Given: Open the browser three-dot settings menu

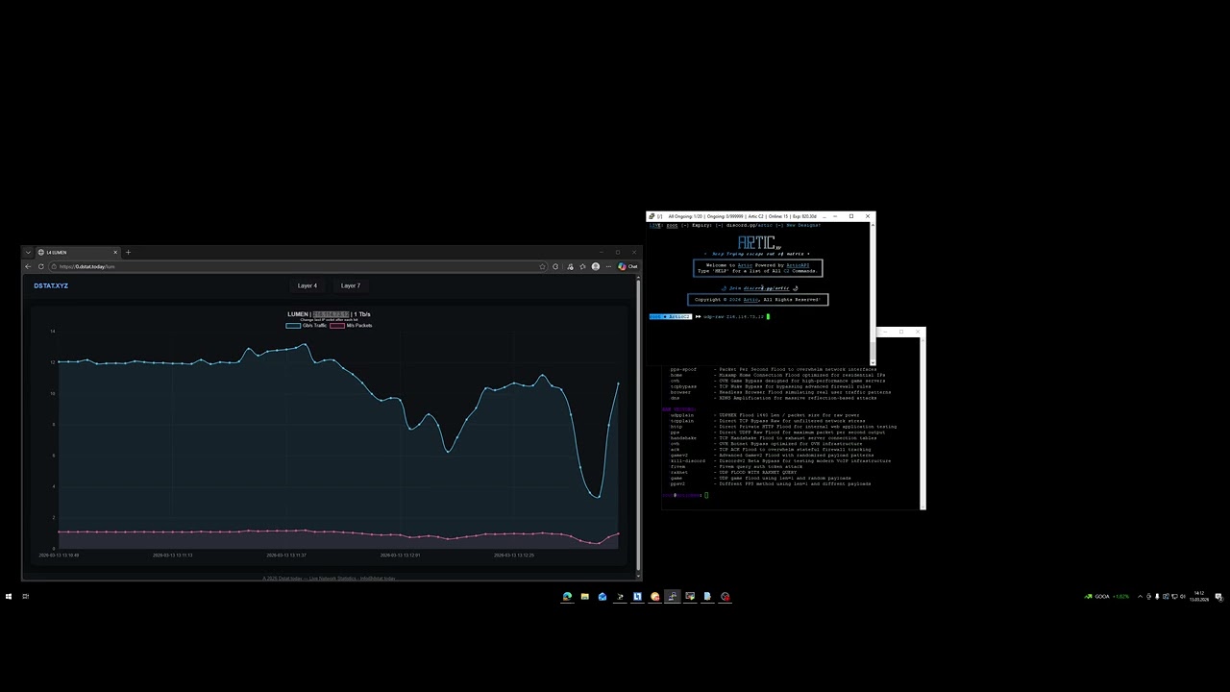Looking at the screenshot, I should (608, 266).
